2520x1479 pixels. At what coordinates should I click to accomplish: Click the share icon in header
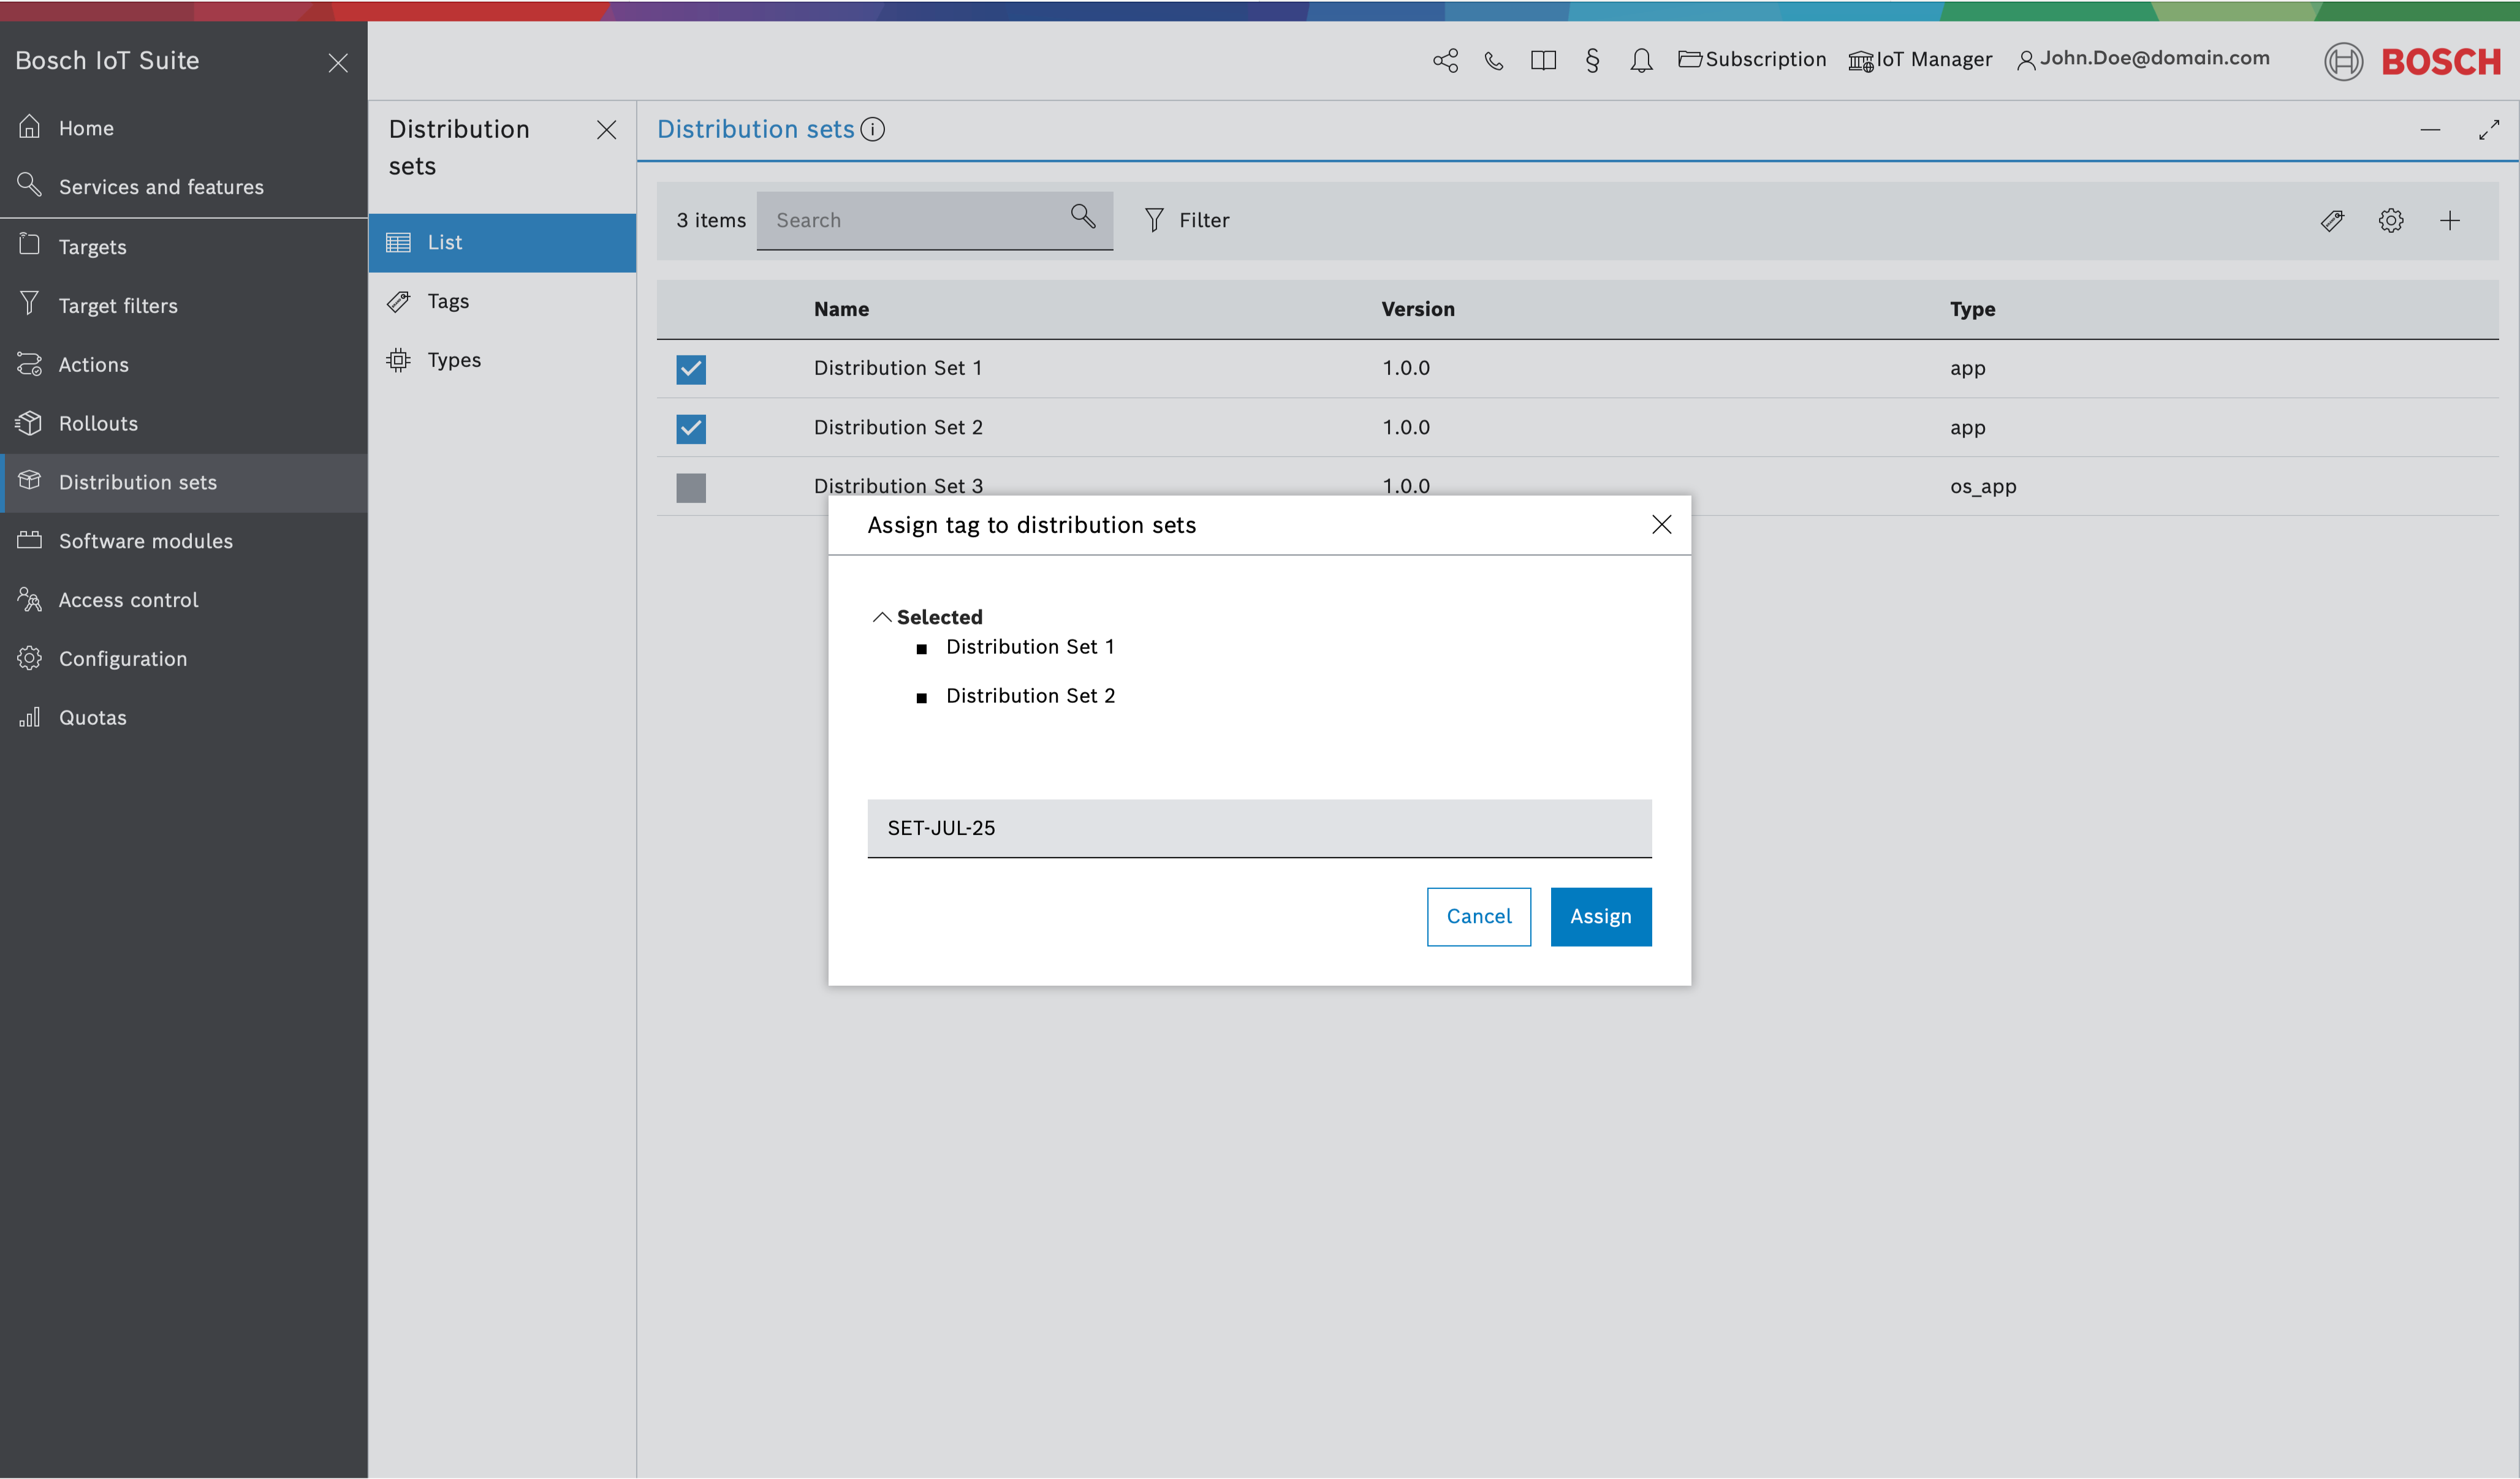[x=1445, y=60]
